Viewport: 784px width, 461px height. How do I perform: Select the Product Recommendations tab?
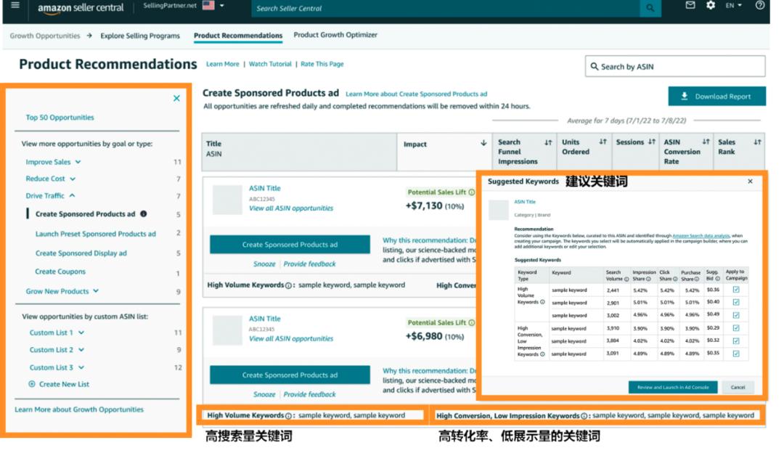coord(238,36)
